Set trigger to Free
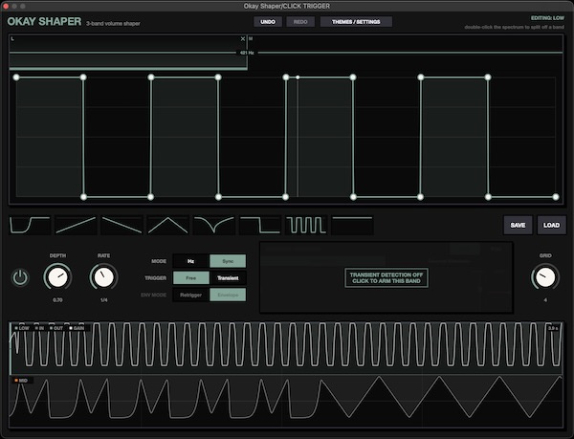 pyautogui.click(x=190, y=278)
